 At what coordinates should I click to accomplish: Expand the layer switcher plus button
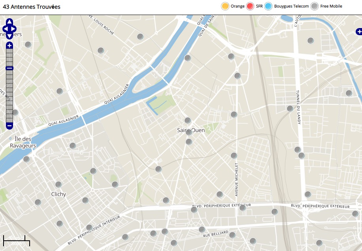click(359, 32)
